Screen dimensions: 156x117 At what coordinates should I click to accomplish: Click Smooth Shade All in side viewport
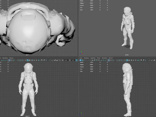127,60
